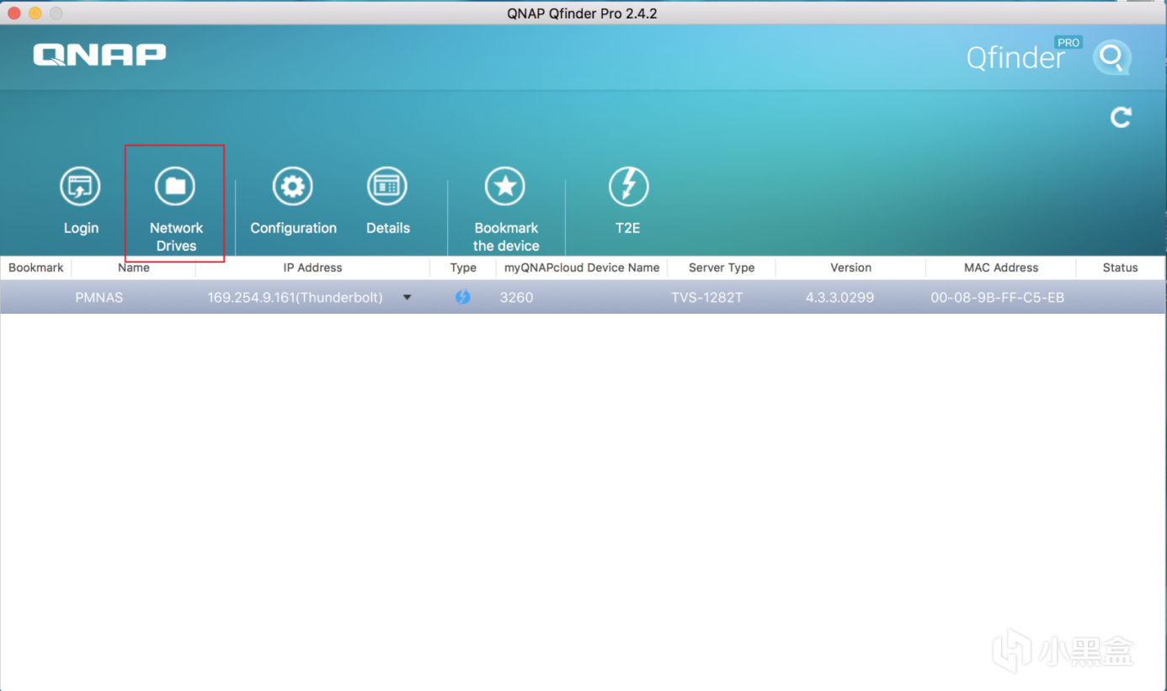Click the QNAP logo
Screen dimensions: 1167x691
(x=99, y=55)
